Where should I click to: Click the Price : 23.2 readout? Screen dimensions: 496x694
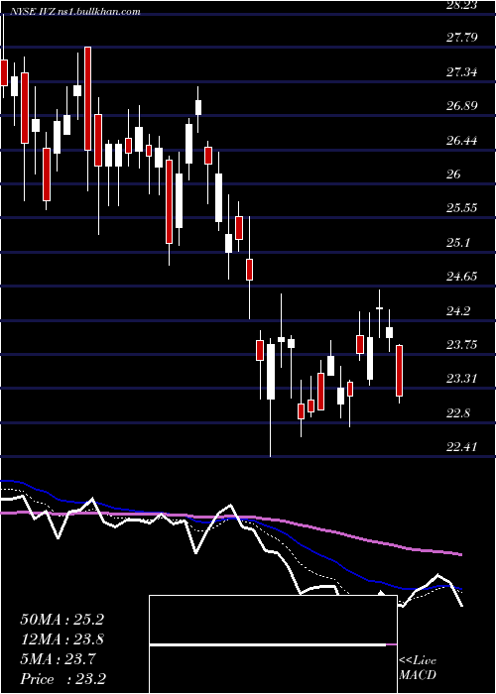(x=62, y=679)
